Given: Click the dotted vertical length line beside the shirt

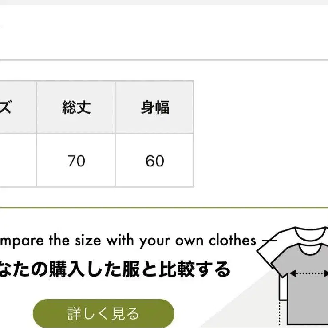Looking at the screenshot, I should (x=280, y=314).
